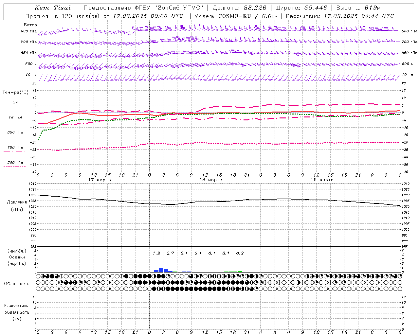Click the Ветер panel label
The height and width of the screenshot is (335, 419).
coord(30,25)
